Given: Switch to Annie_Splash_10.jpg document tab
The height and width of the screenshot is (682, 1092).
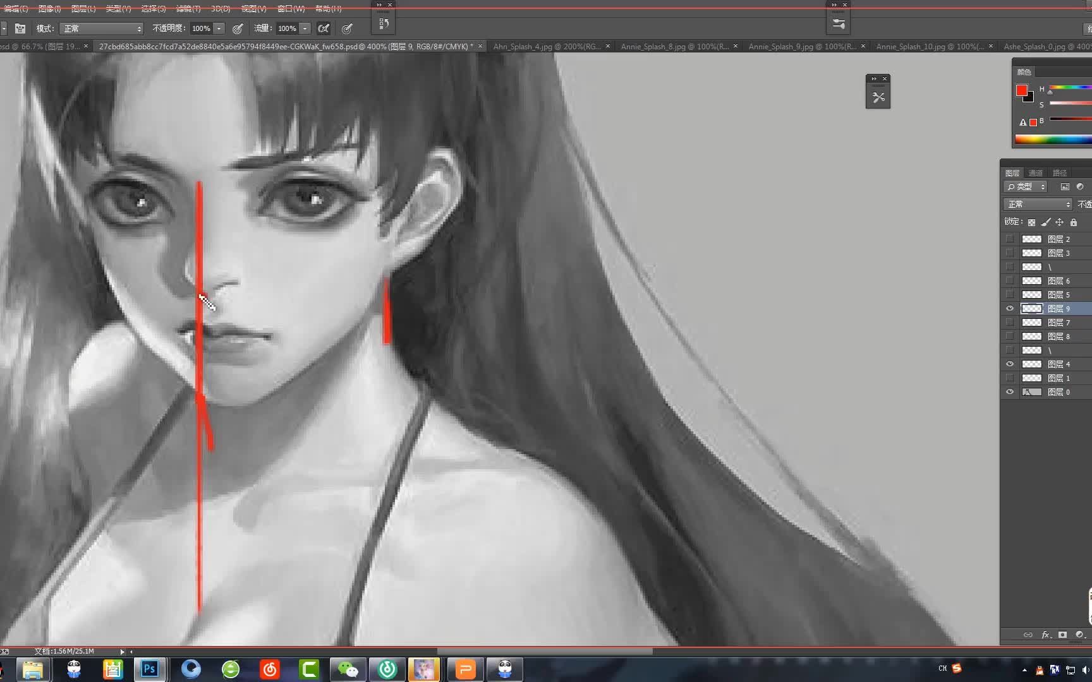Looking at the screenshot, I should [930, 47].
